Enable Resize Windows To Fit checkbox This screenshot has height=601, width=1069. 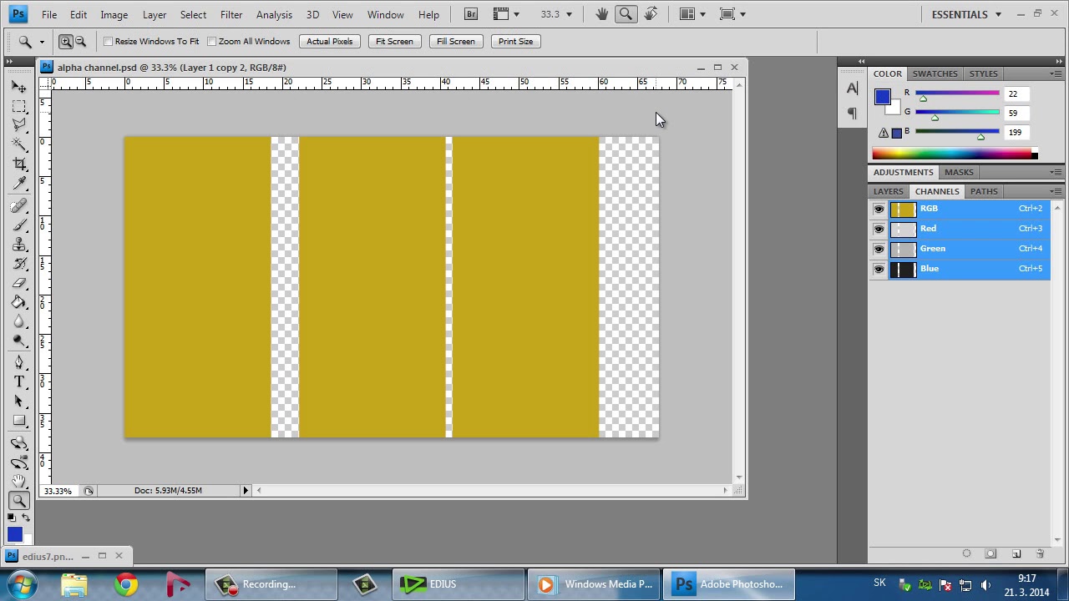pyautogui.click(x=109, y=41)
